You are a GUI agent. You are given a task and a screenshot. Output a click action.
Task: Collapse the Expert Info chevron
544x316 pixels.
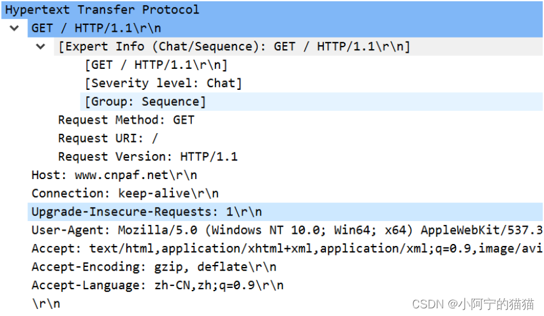[41, 47]
